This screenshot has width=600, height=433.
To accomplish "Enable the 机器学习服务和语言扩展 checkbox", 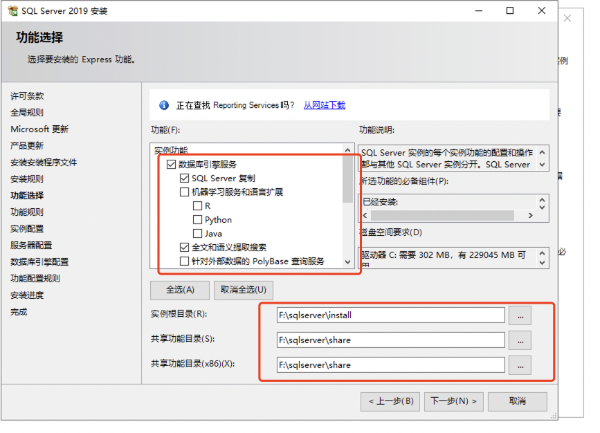I will point(184,192).
